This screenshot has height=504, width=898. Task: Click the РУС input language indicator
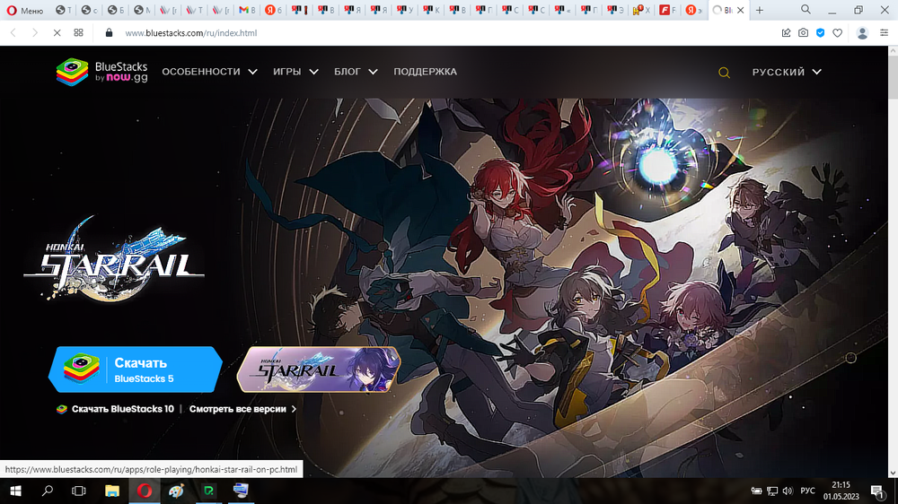(807, 491)
